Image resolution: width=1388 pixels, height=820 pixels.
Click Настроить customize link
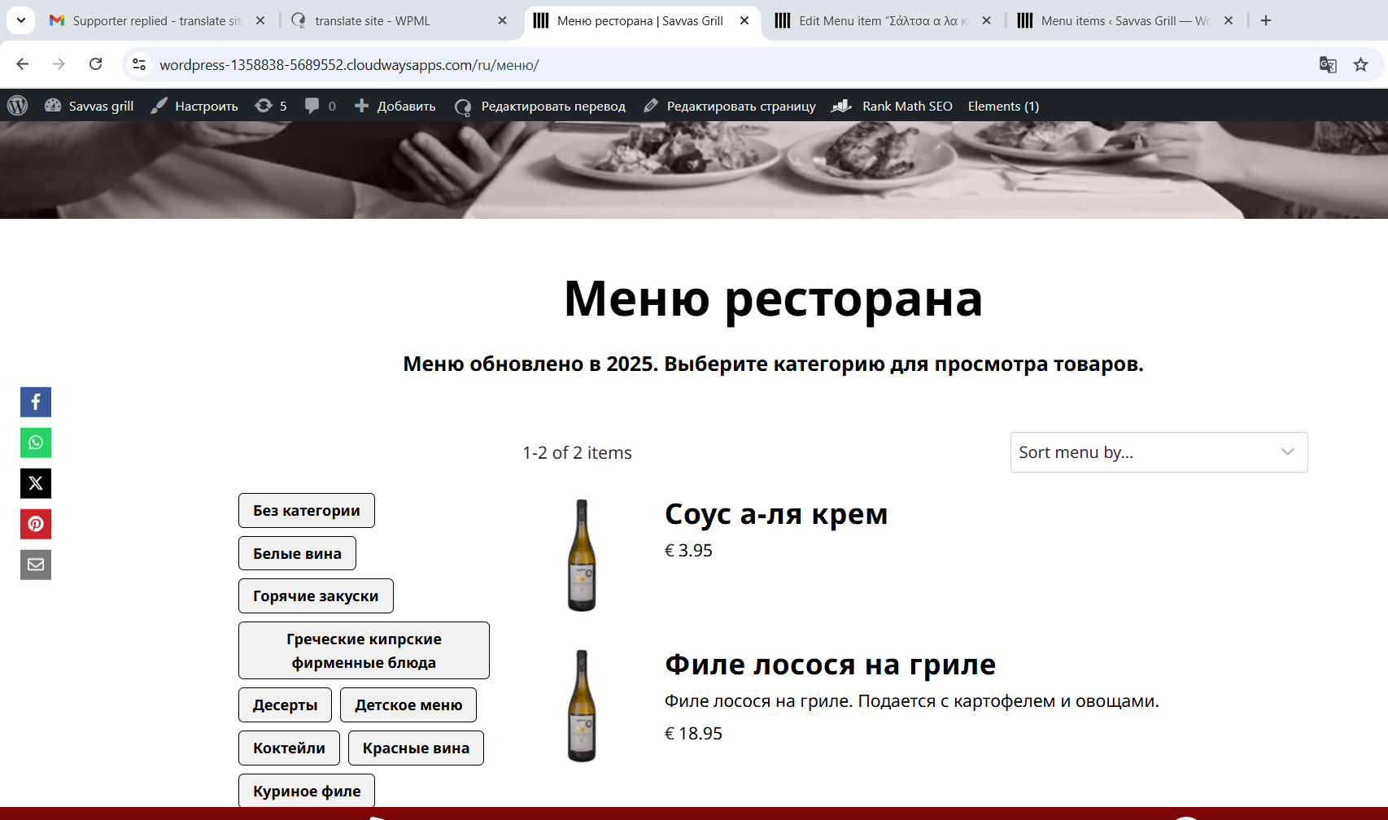coord(194,106)
